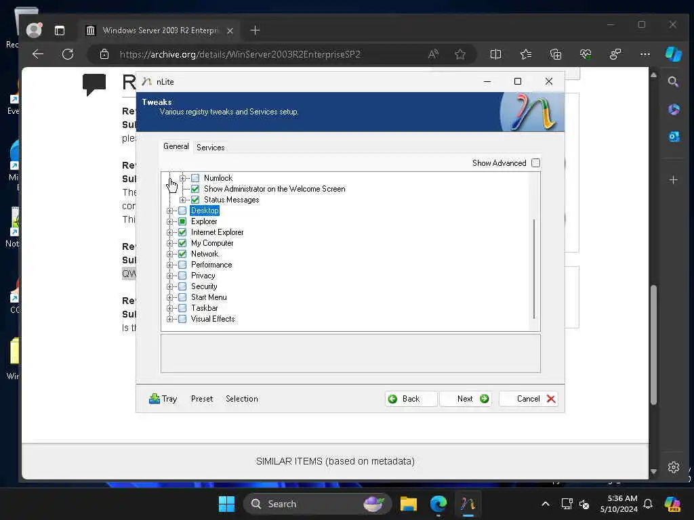Image resolution: width=694 pixels, height=520 pixels.
Task: Click Edge sidebar search icon
Action: pos(673,82)
